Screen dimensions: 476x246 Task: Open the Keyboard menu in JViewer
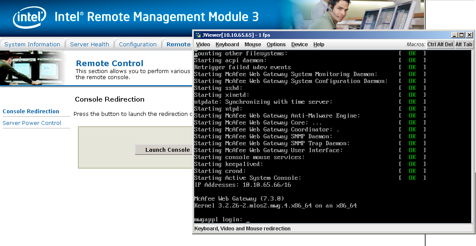click(227, 45)
